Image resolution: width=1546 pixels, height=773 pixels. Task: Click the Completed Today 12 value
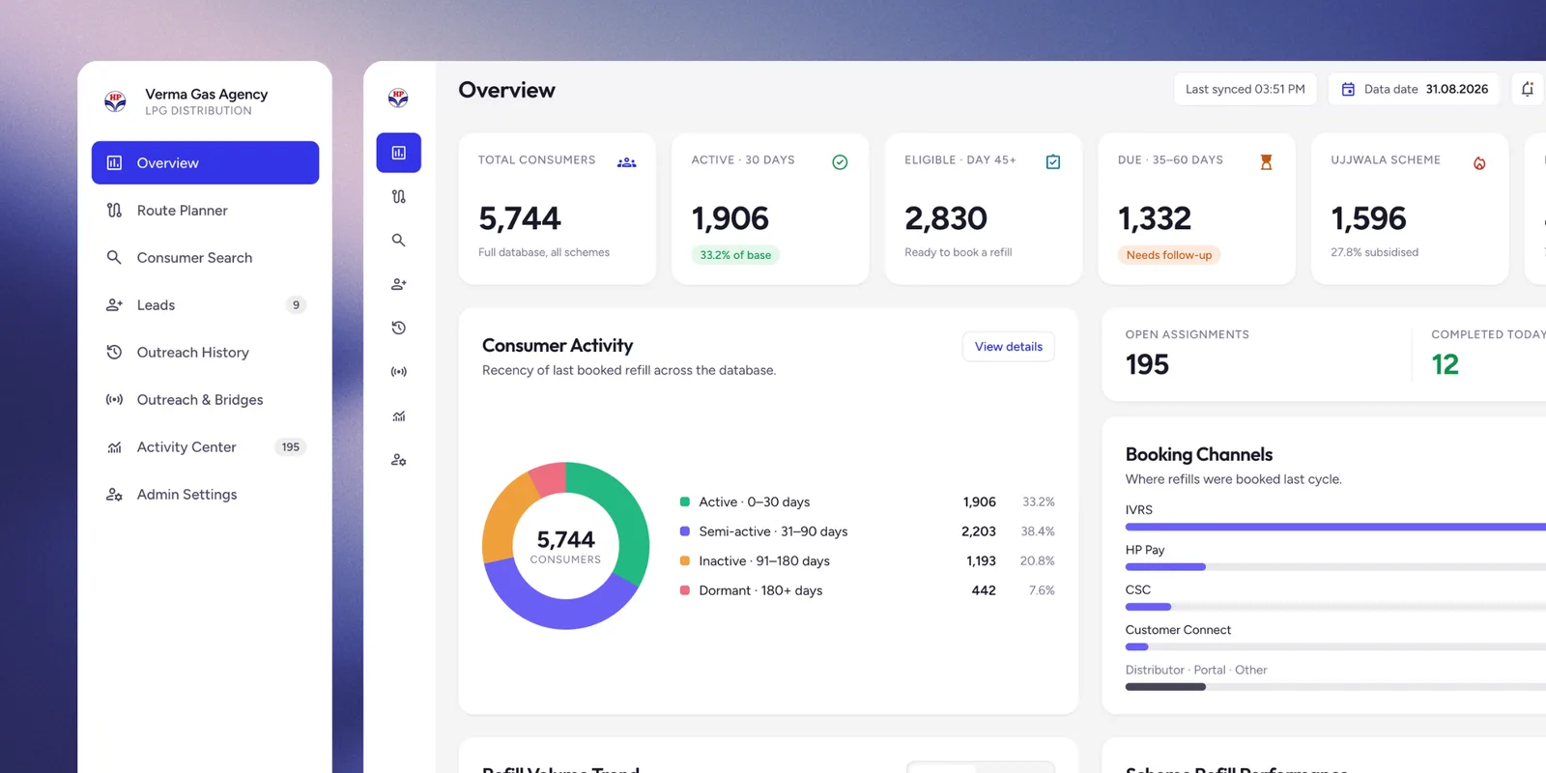click(x=1445, y=364)
